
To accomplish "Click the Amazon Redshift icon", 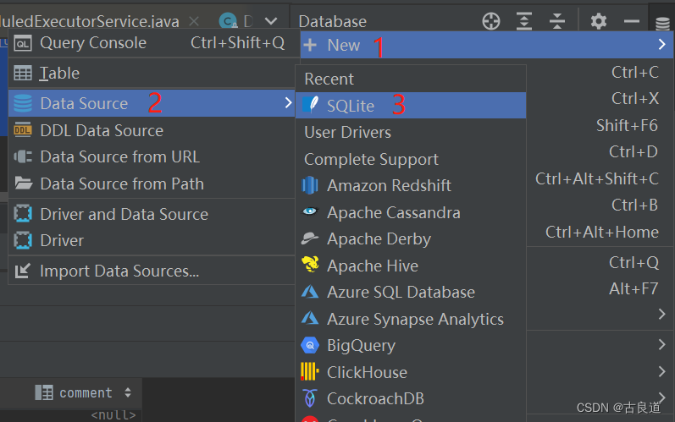I will tap(310, 186).
